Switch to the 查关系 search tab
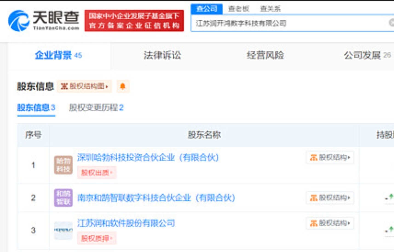 click(270, 9)
